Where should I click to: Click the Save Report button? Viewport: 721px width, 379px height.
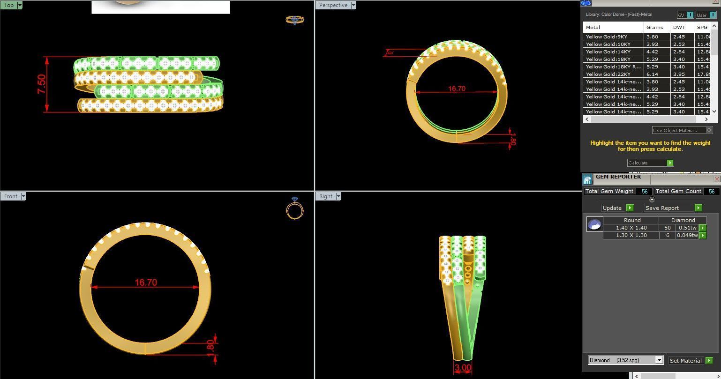tap(669, 208)
